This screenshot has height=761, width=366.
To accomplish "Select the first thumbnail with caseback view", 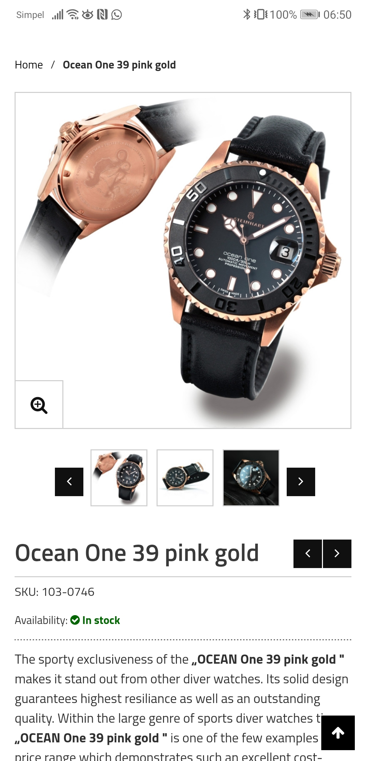I will tap(119, 478).
